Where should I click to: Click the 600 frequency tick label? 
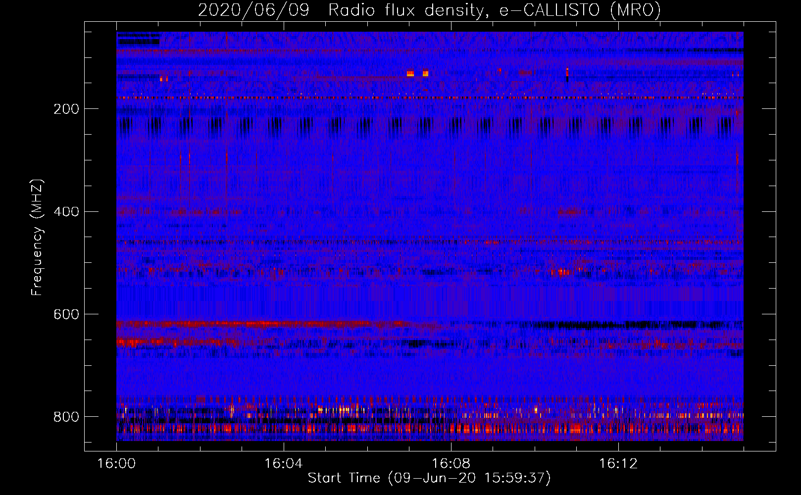(66, 315)
